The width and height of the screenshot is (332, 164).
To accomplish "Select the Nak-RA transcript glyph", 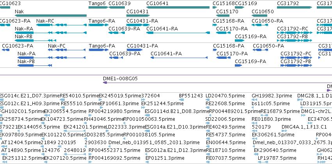I will 51,33.
